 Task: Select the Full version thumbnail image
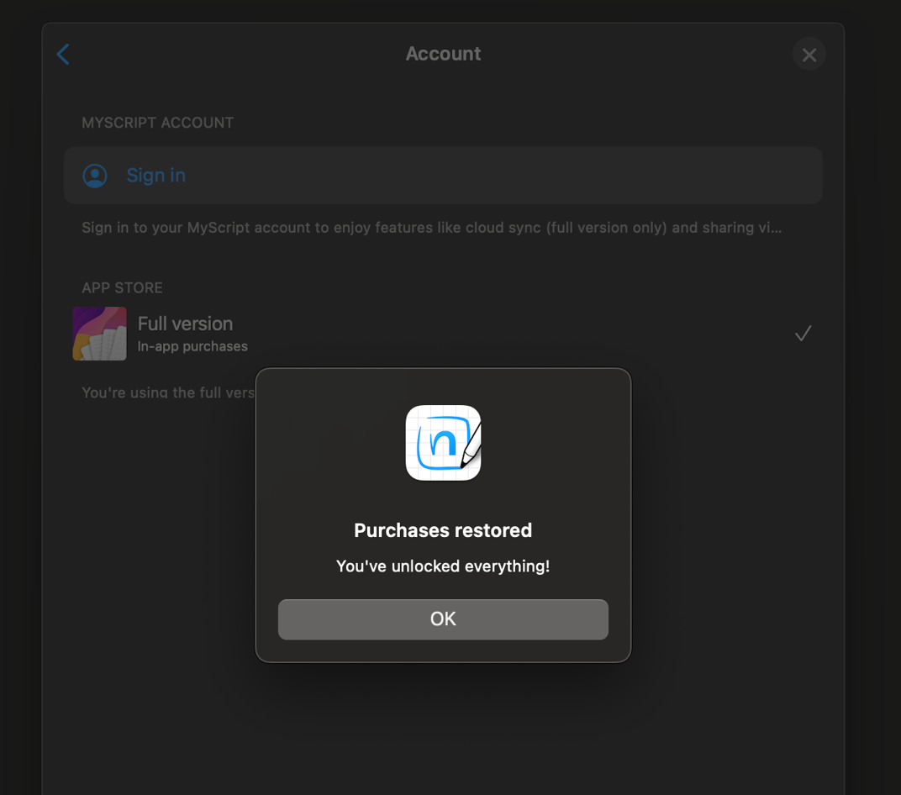click(x=99, y=334)
